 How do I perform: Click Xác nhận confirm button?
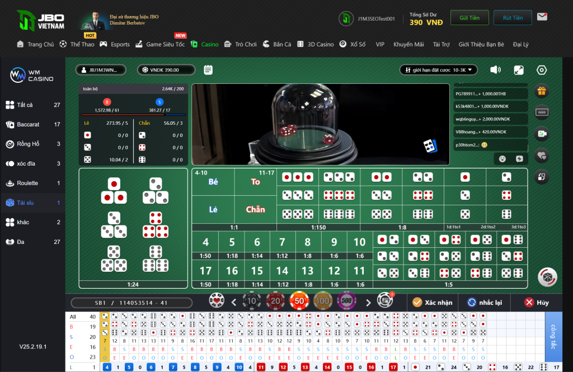point(433,302)
